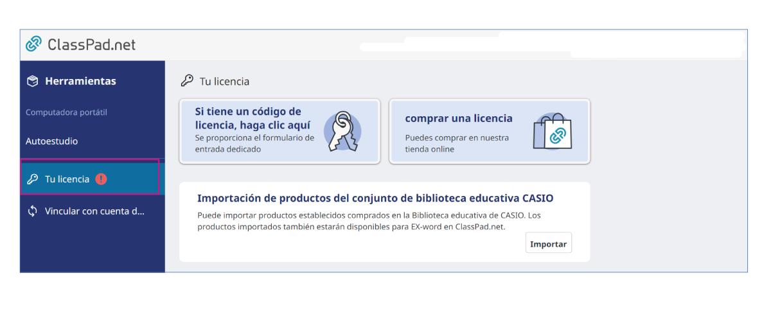This screenshot has height=325, width=771.
Task: Click the keyring illustration icon
Action: 342,131
